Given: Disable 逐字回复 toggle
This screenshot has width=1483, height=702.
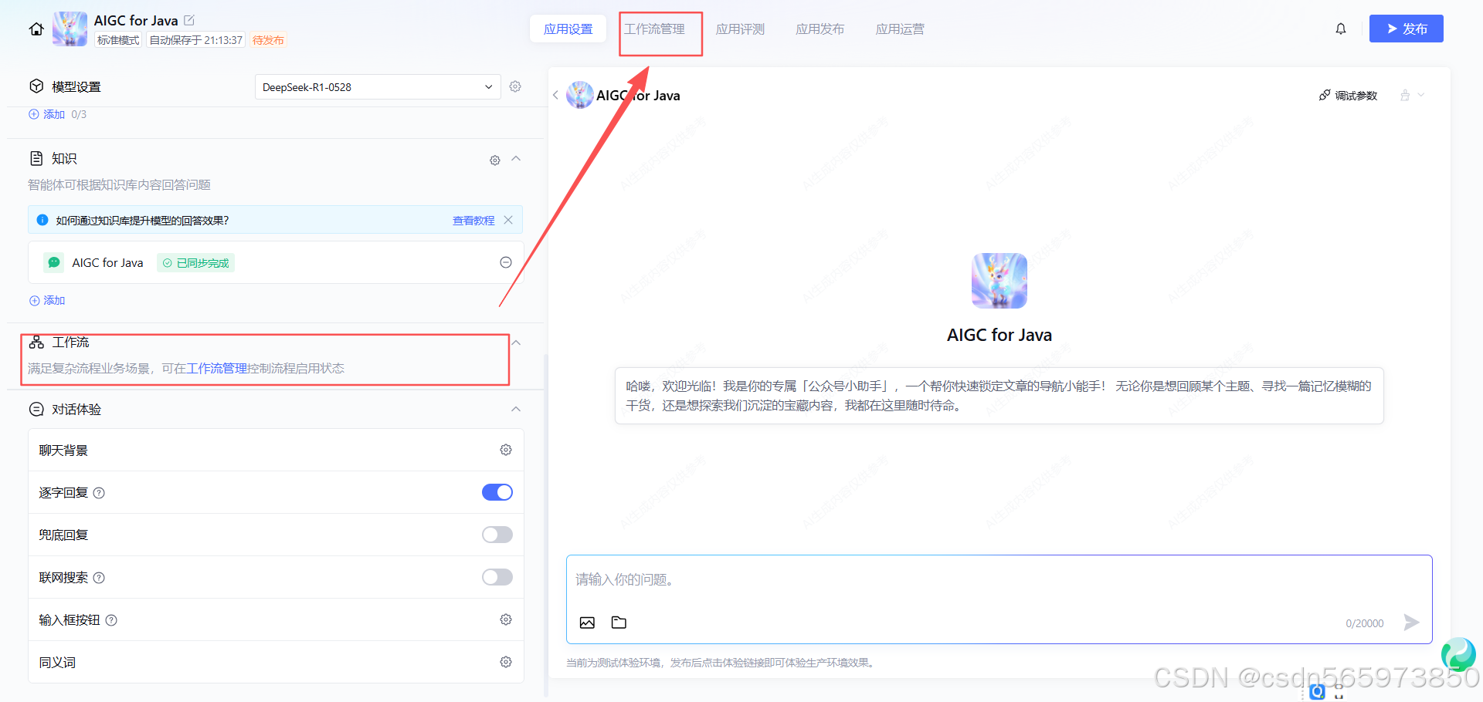Looking at the screenshot, I should tap(497, 491).
